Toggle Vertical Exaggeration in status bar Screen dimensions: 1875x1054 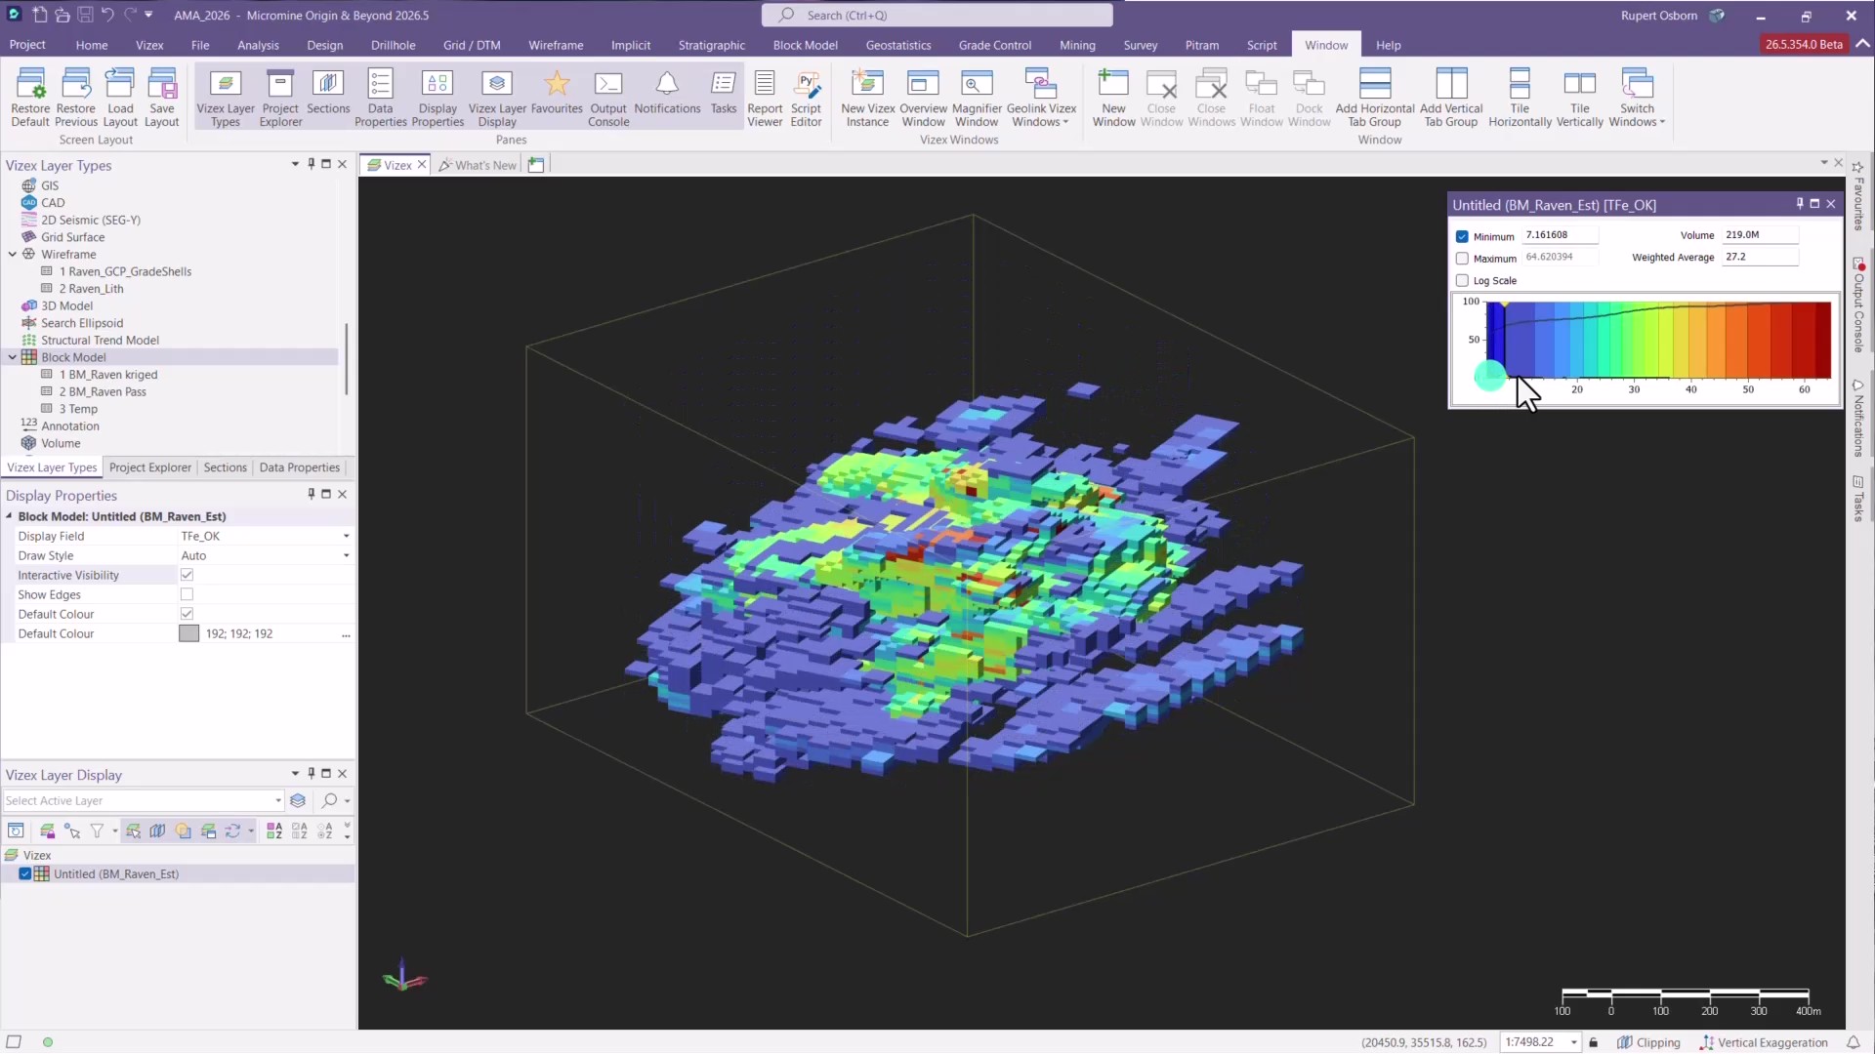pos(1763,1042)
